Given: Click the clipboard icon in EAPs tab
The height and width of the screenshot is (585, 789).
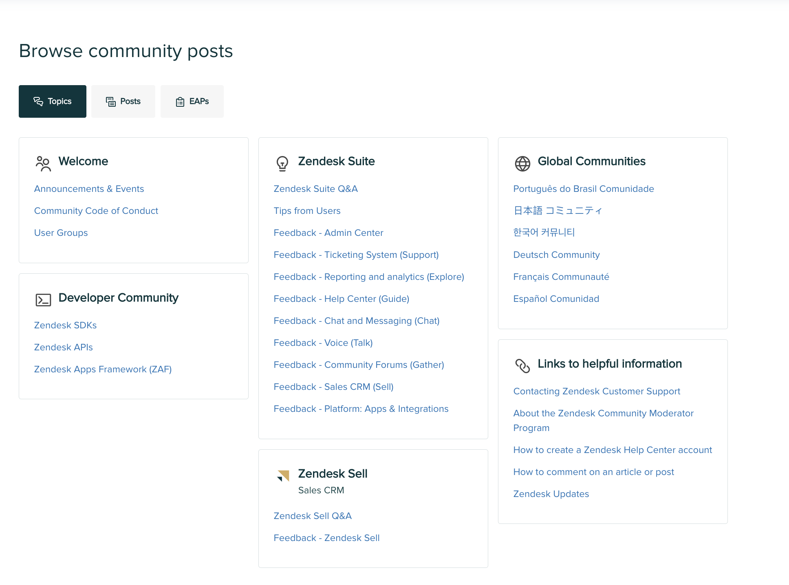Looking at the screenshot, I should [180, 102].
